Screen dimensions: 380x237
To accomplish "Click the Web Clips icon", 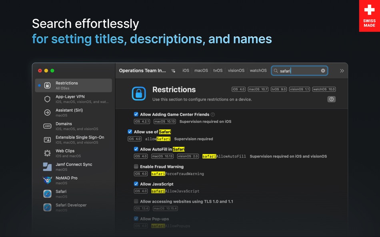I will coord(47,153).
